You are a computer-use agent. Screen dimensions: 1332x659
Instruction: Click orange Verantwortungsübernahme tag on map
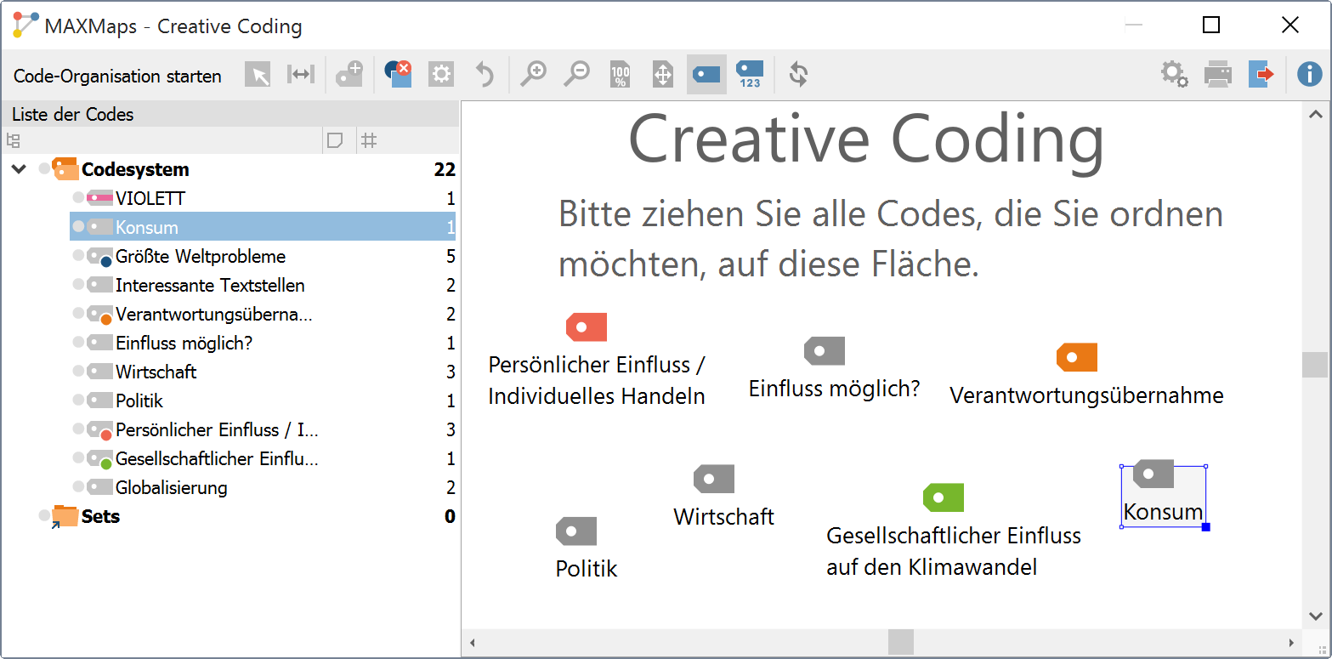[1077, 358]
